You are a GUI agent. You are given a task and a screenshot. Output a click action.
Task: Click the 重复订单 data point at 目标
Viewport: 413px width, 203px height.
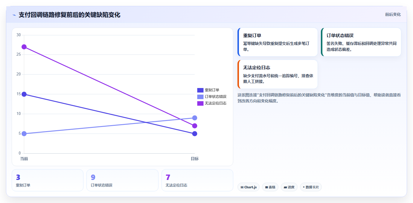click(195, 134)
